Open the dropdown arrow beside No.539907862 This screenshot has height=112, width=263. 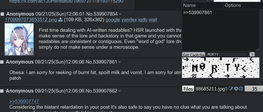tap(119, 91)
